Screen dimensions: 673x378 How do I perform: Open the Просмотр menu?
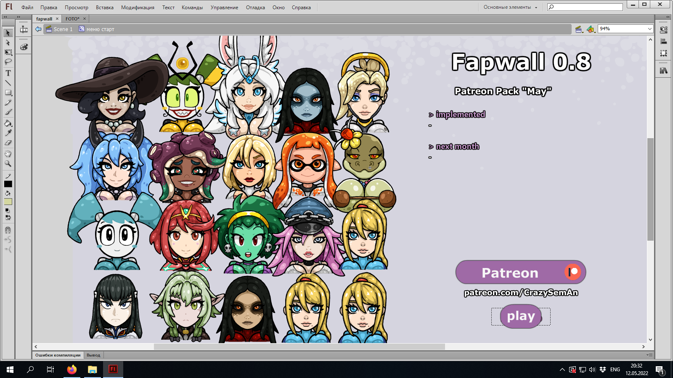point(77,8)
